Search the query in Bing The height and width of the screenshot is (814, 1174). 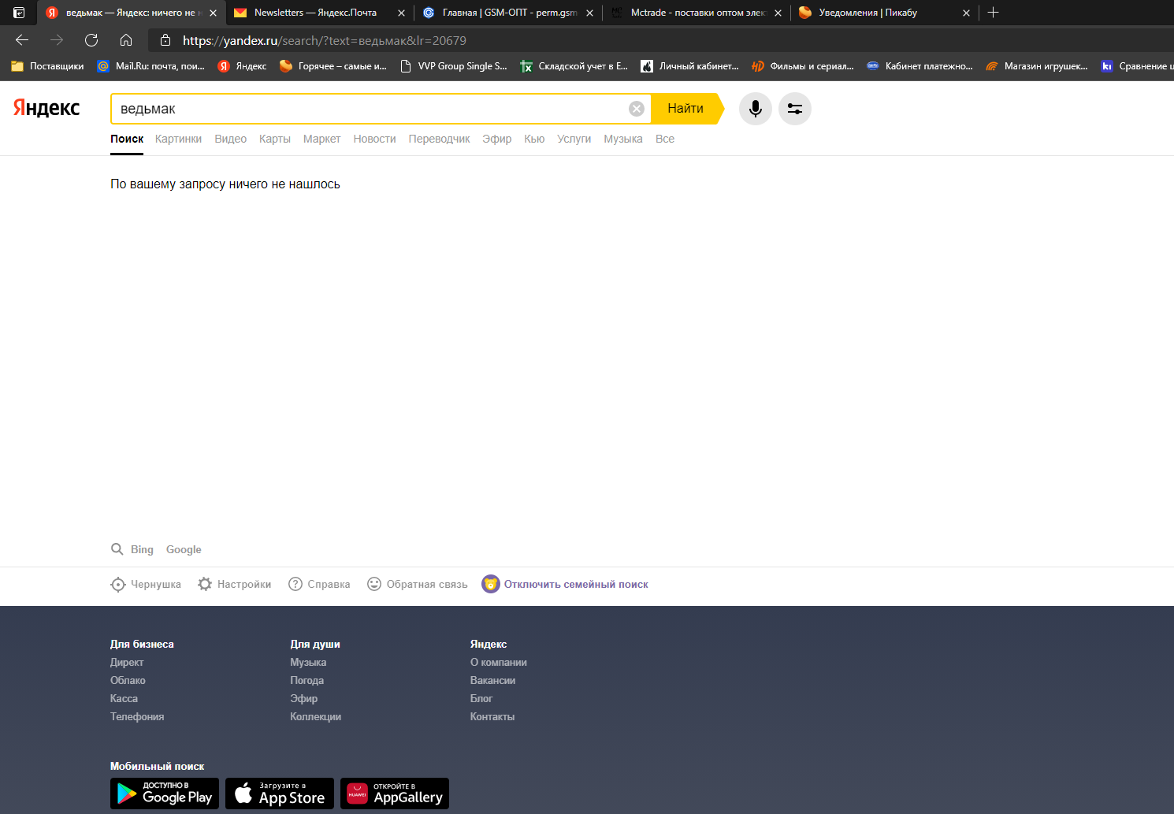[x=142, y=549]
